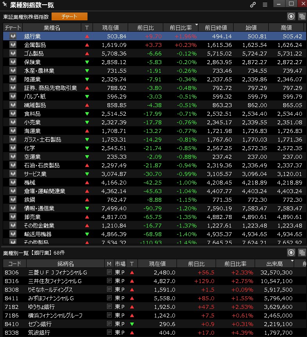Click the 業種別一覧【銀行業】68件 heading
This screenshot has height=337, width=307.
(34, 253)
